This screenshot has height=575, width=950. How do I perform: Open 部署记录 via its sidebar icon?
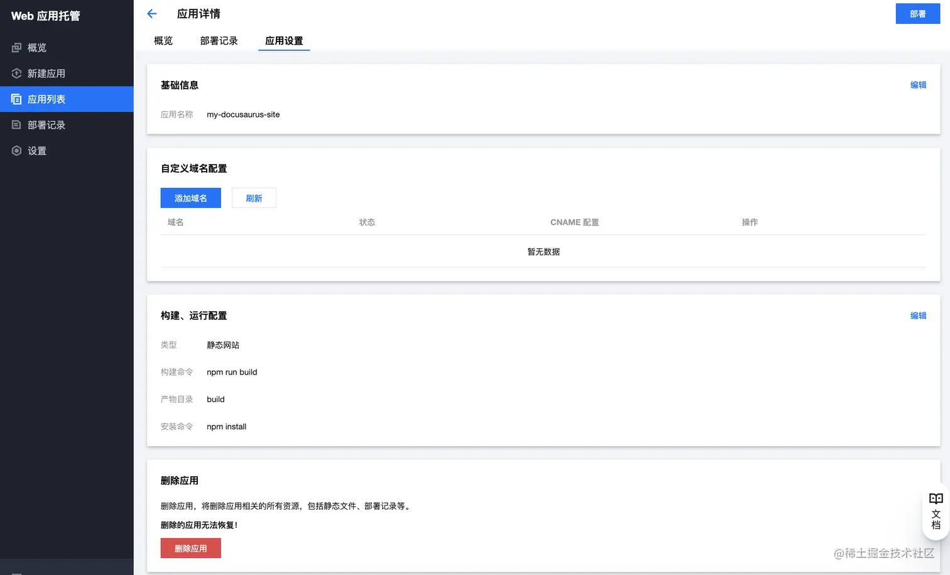pyautogui.click(x=16, y=124)
